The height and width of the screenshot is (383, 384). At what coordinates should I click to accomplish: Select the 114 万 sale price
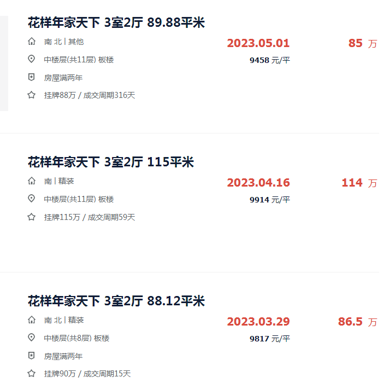click(359, 183)
